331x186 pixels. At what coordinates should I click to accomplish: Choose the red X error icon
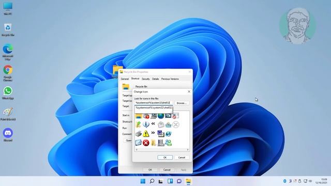point(146,143)
